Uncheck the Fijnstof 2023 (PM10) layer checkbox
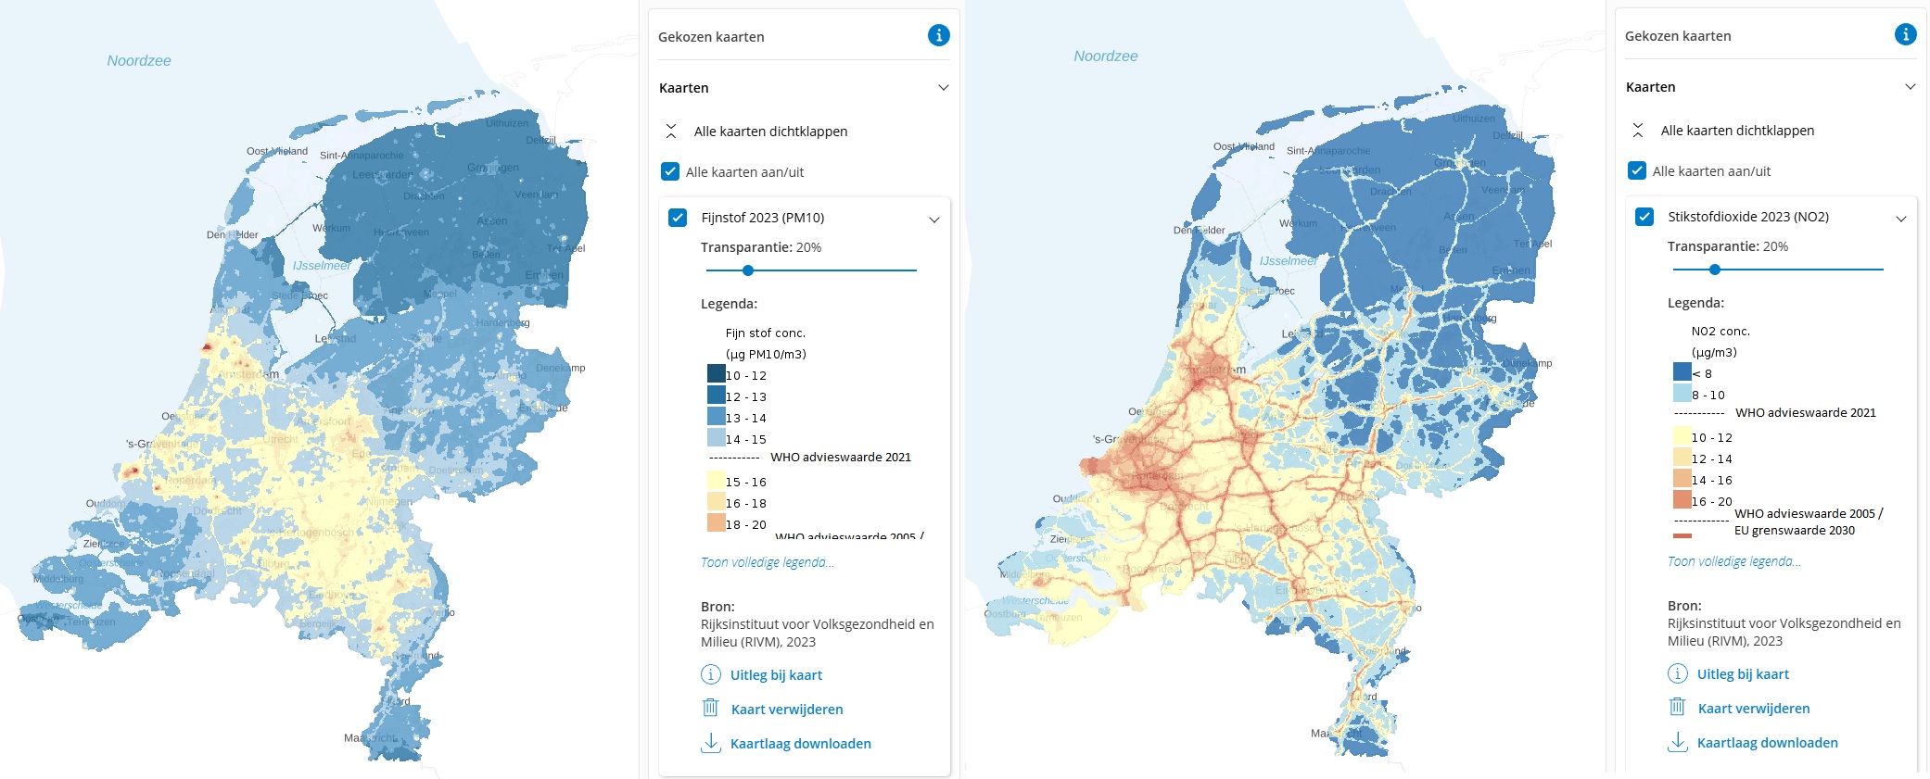The image size is (1930, 779). [x=678, y=218]
